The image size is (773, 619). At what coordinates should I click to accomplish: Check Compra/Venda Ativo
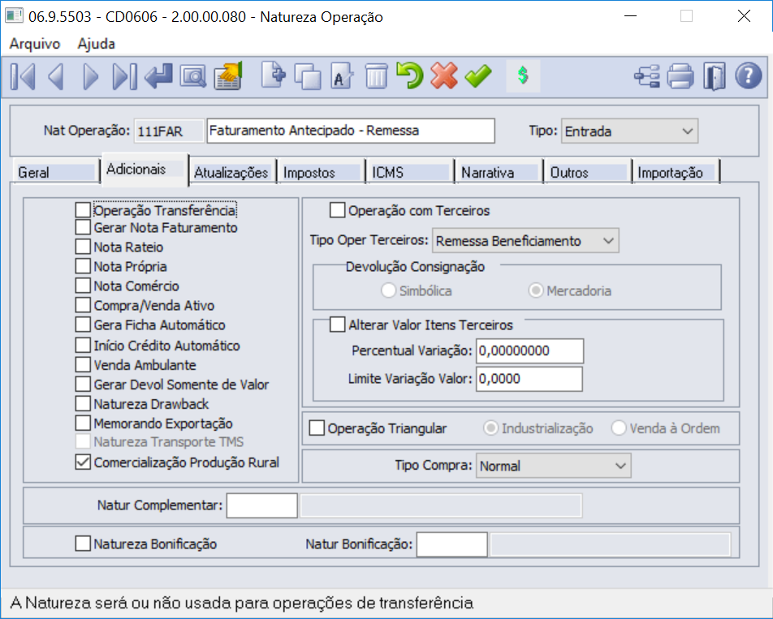[83, 305]
